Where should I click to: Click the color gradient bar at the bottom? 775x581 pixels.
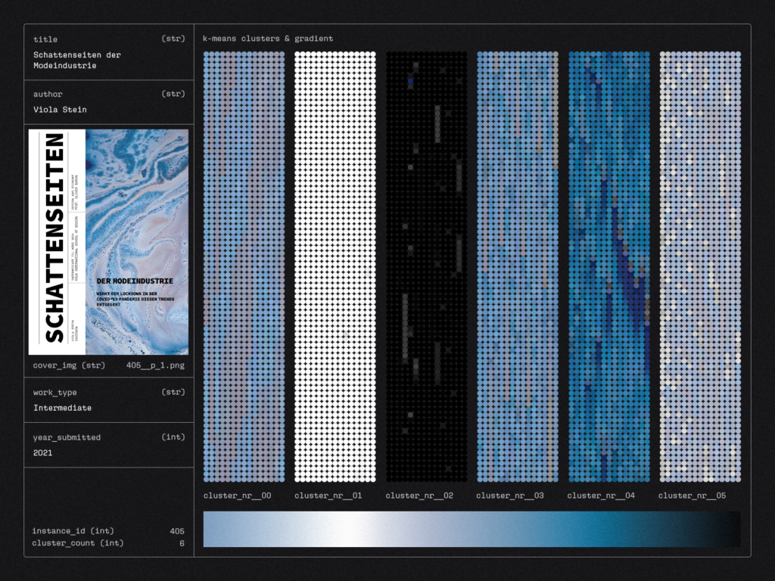472,529
